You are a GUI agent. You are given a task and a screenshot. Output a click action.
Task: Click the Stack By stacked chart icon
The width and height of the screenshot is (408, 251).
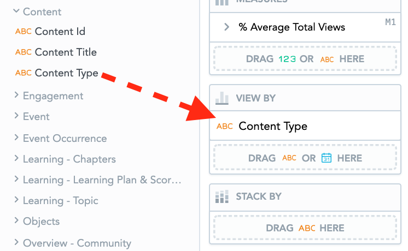click(x=222, y=196)
